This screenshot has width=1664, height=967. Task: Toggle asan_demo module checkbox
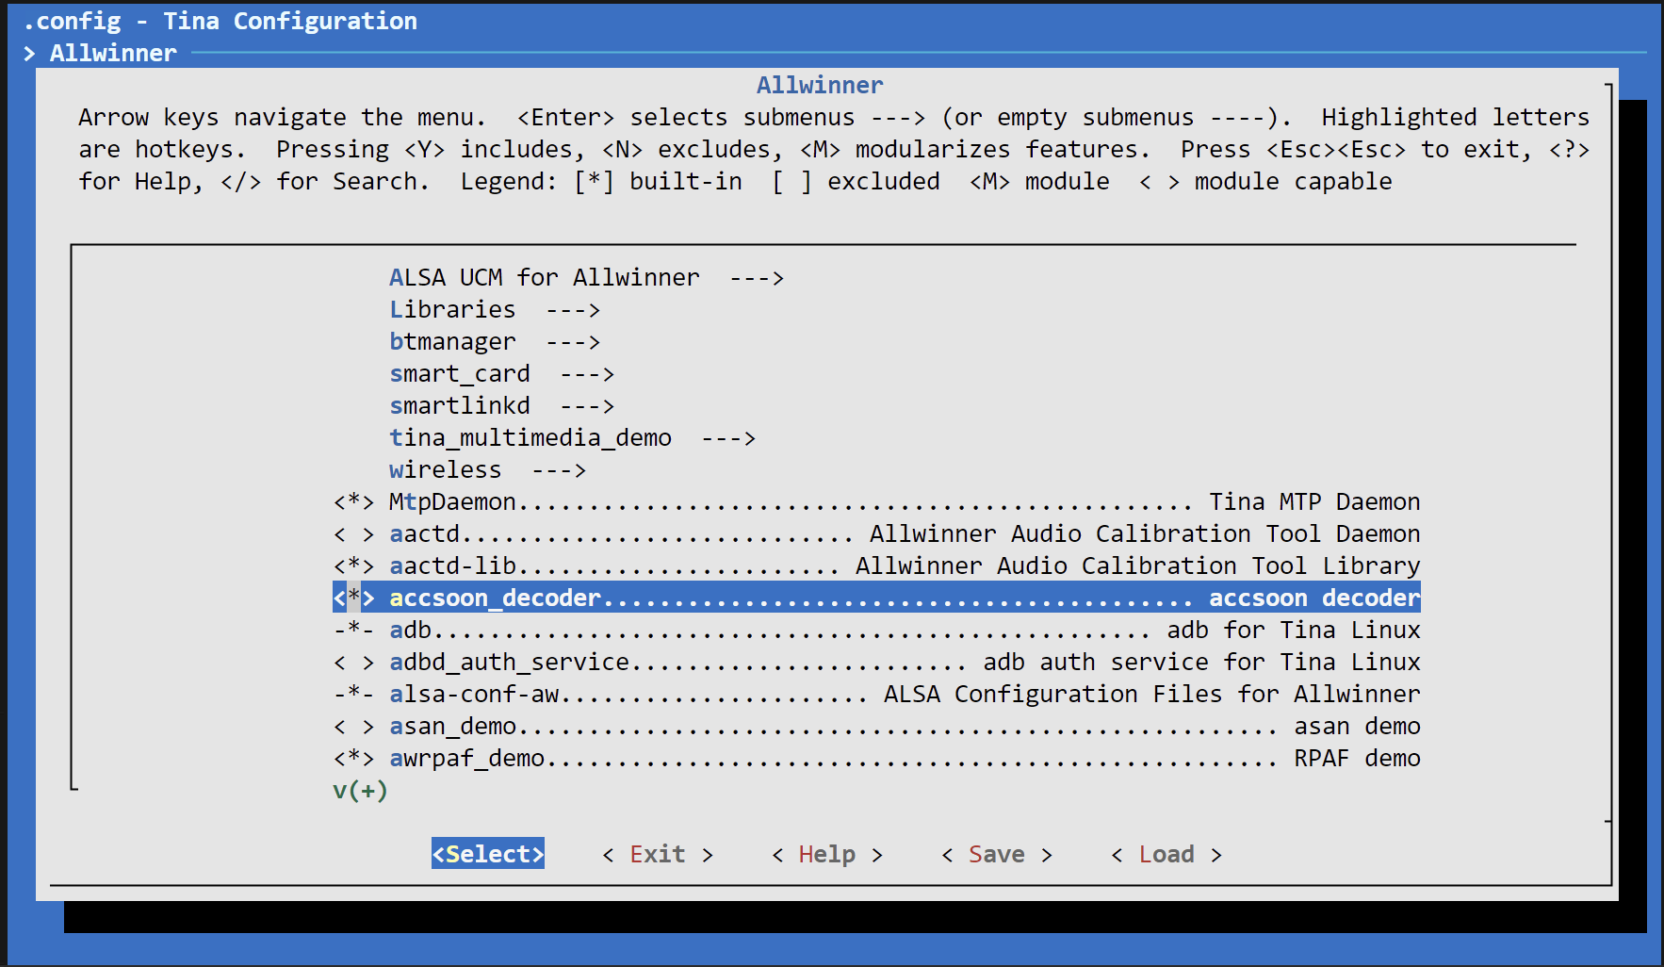tap(353, 727)
